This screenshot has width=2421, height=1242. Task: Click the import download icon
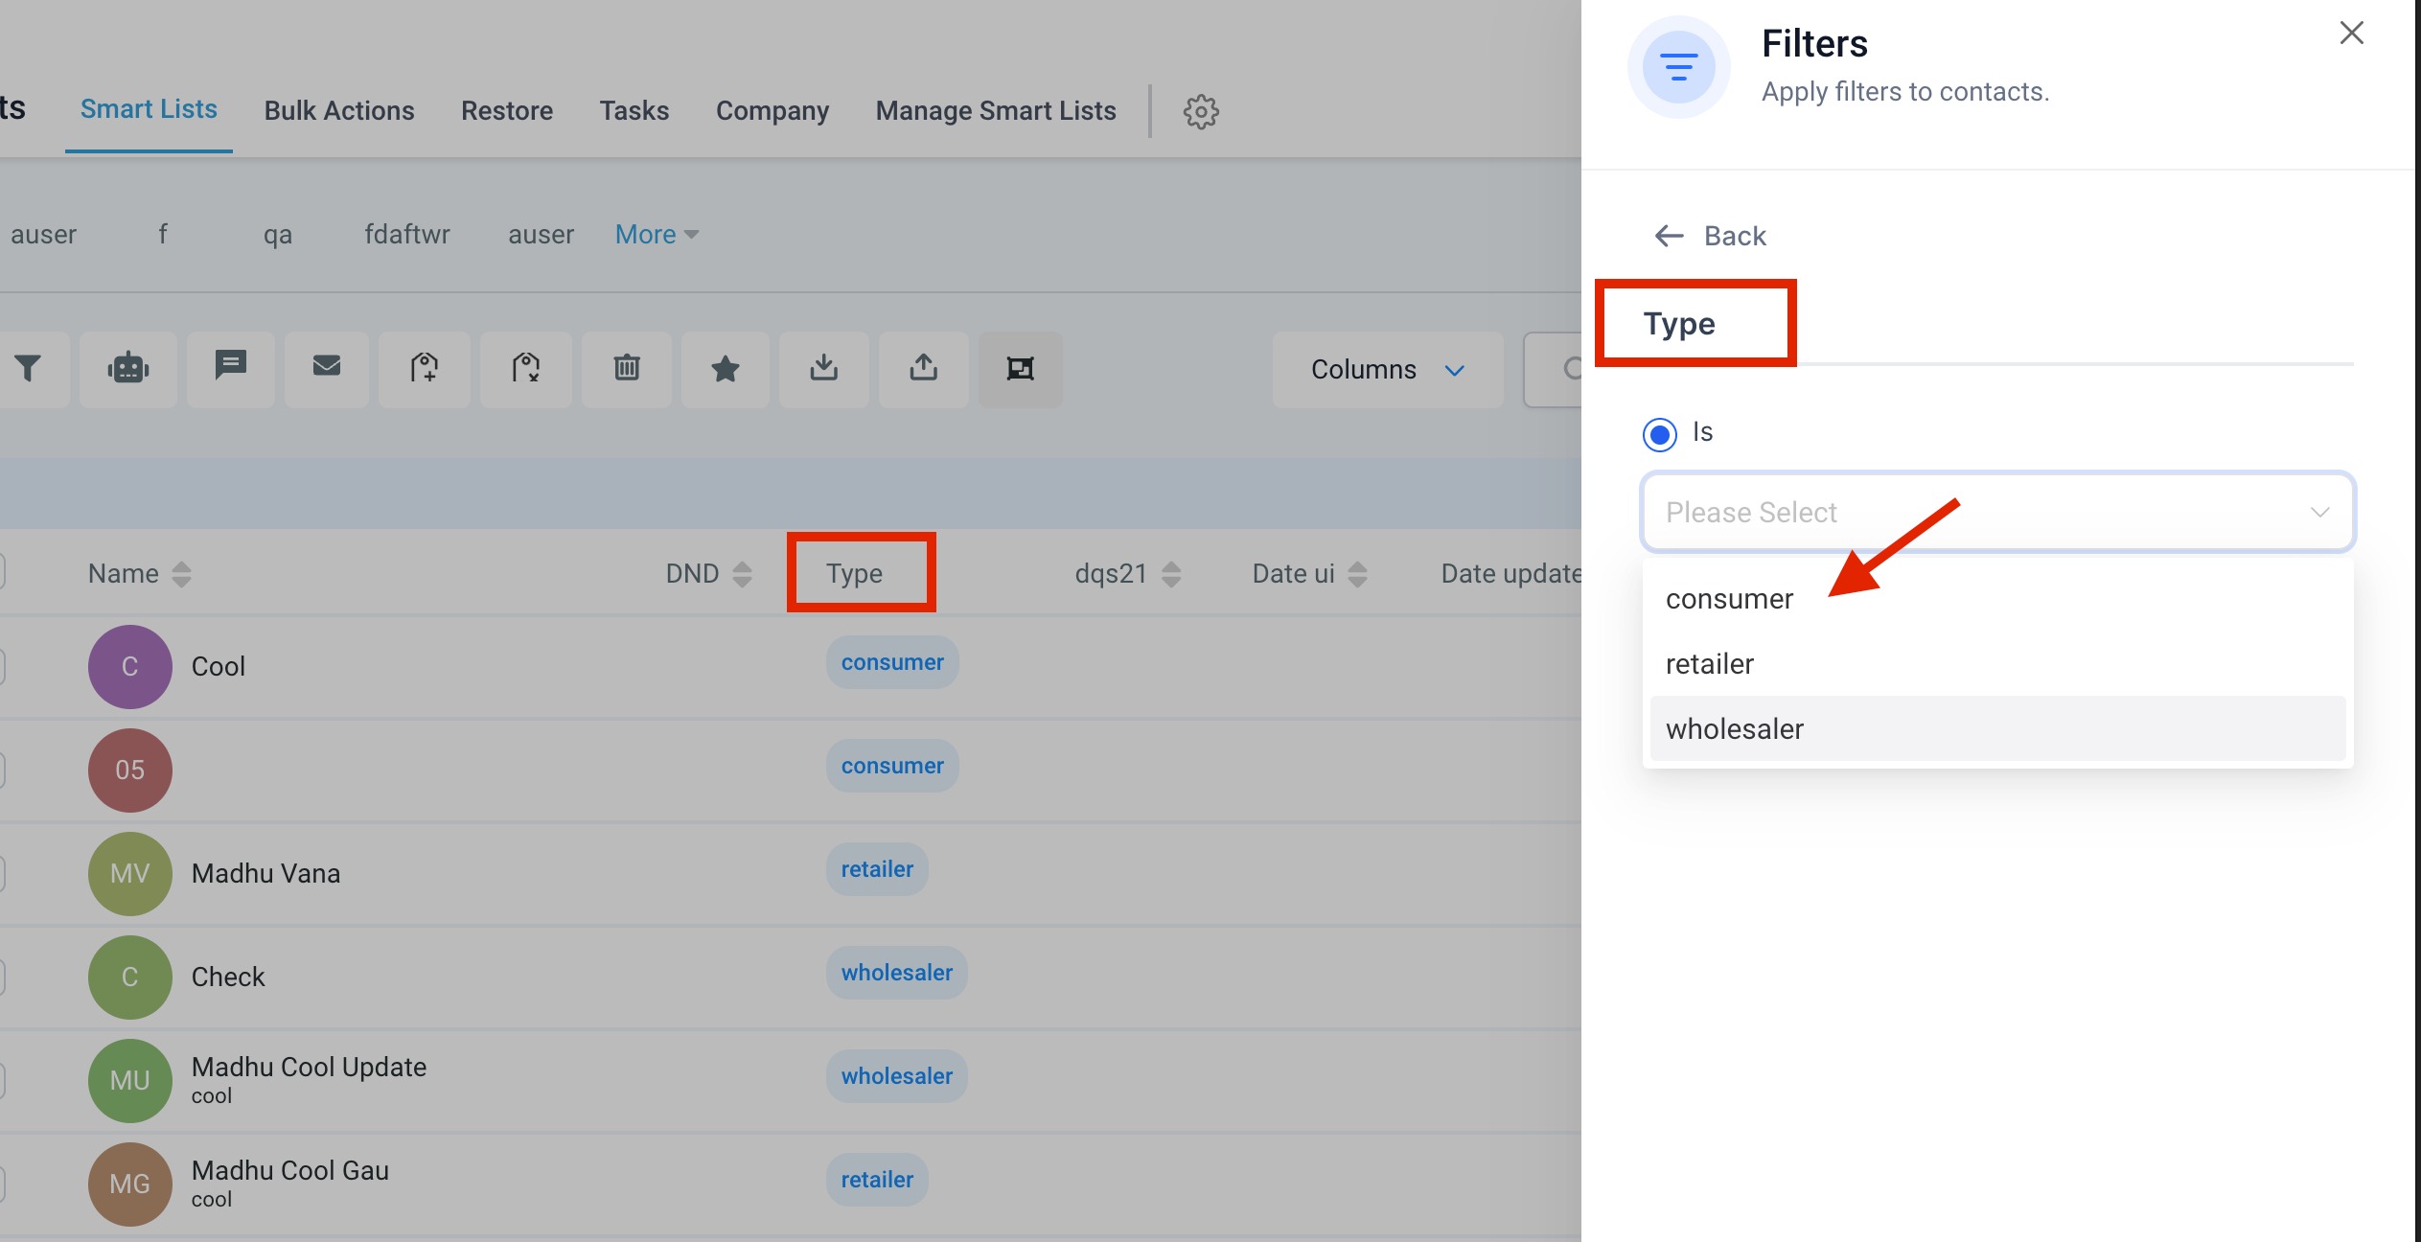tap(824, 368)
